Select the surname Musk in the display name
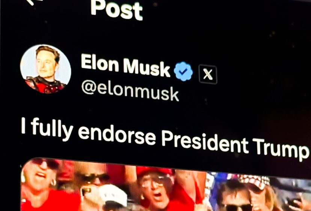 click(x=146, y=68)
